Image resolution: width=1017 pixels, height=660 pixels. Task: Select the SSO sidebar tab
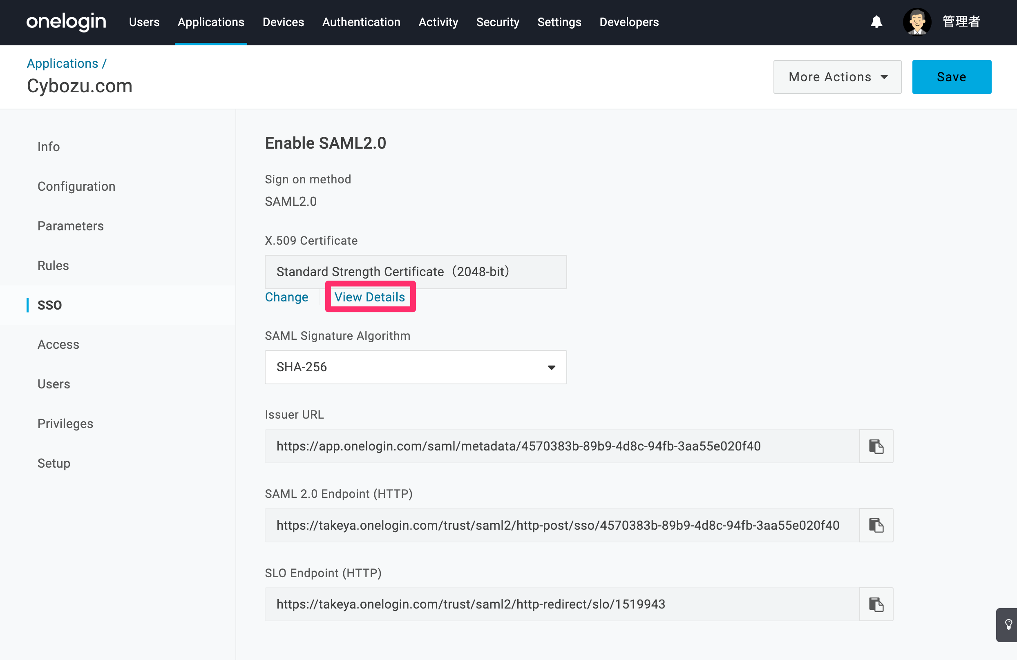(x=49, y=305)
